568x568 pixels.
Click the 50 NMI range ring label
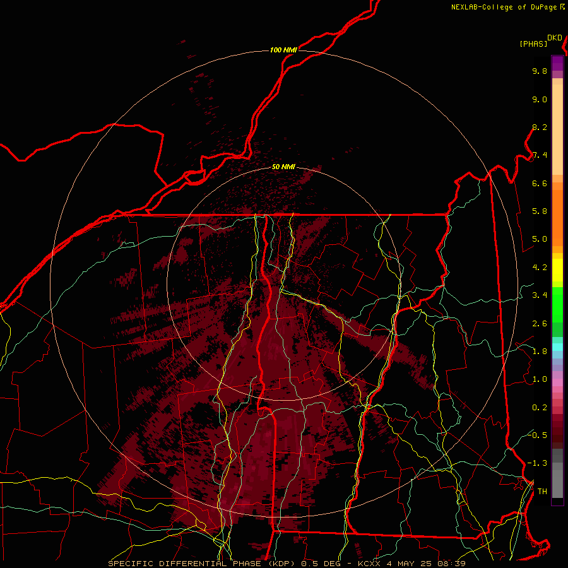(283, 167)
